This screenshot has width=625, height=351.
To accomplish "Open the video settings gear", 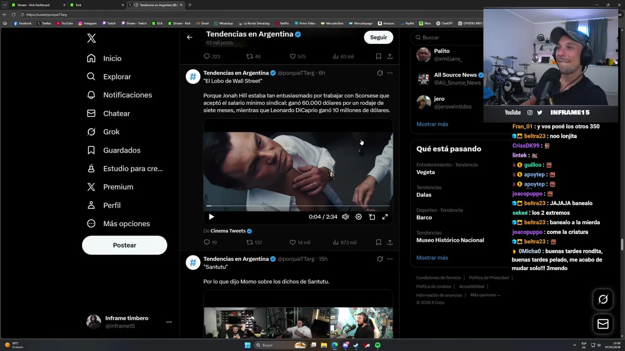I will (358, 217).
